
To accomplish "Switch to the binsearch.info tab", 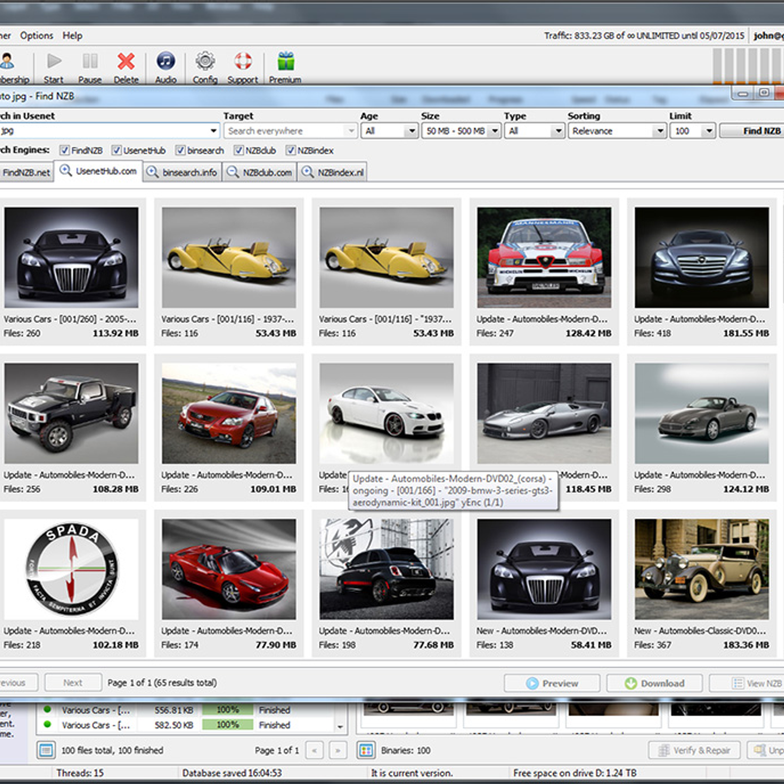I will [182, 172].
